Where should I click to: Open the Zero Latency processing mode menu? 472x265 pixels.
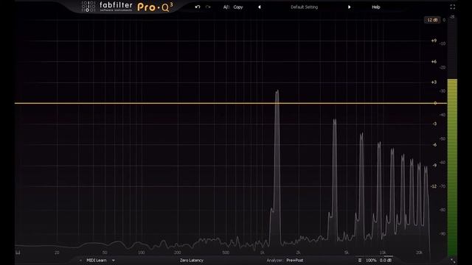[x=192, y=260]
